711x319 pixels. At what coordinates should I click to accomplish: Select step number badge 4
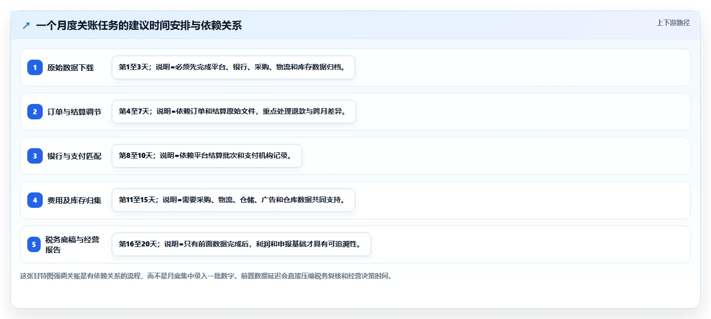(x=35, y=200)
